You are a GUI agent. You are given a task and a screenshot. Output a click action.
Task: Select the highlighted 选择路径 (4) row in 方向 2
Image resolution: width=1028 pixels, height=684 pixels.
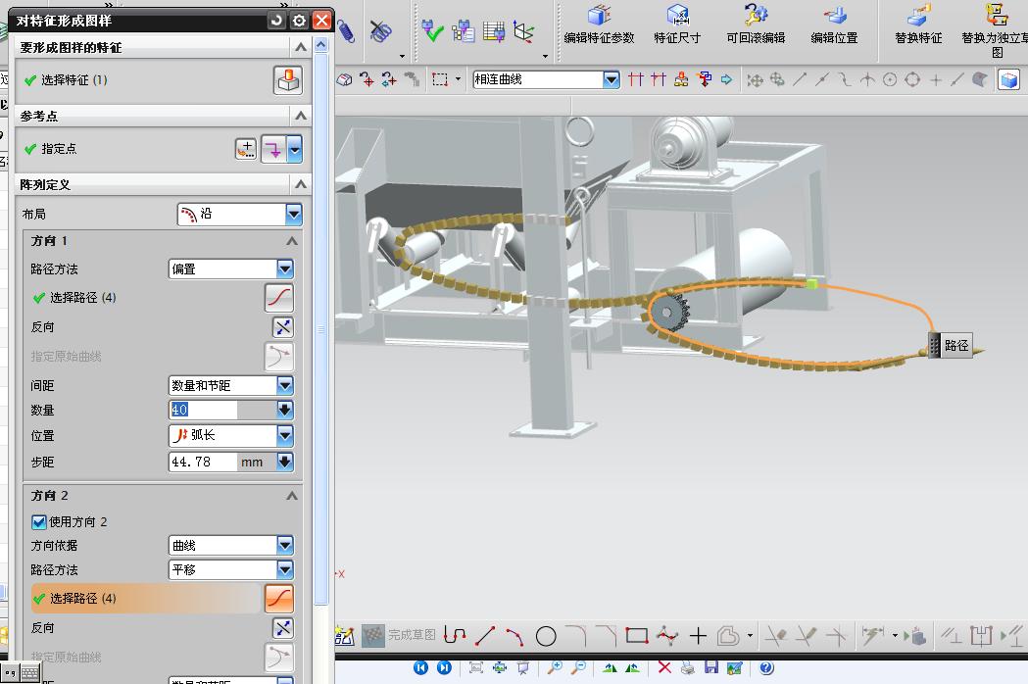point(146,599)
